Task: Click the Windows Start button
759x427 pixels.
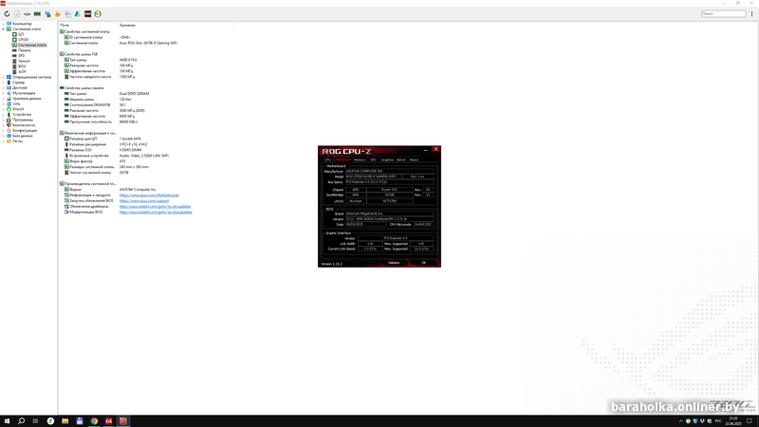Action: coord(7,421)
